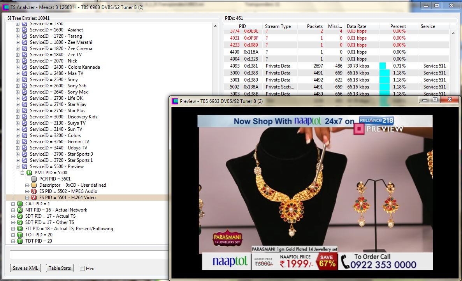Click the Save as XML button
The width and height of the screenshot is (462, 281).
(x=25, y=268)
